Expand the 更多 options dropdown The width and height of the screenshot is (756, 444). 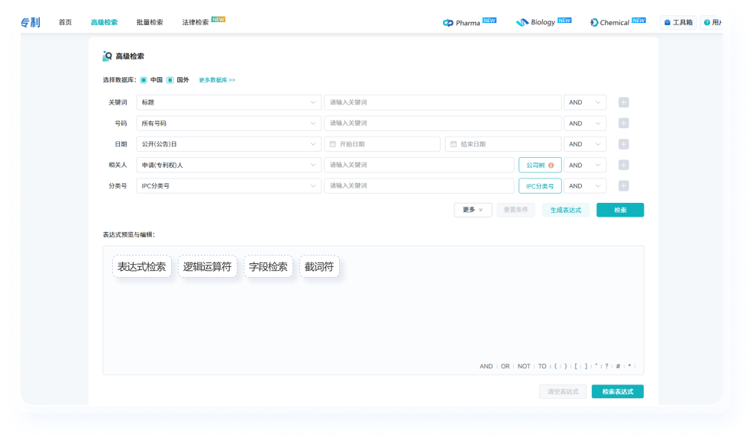[x=473, y=210]
